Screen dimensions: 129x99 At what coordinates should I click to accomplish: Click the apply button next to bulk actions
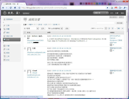pyautogui.click(x=43, y=28)
